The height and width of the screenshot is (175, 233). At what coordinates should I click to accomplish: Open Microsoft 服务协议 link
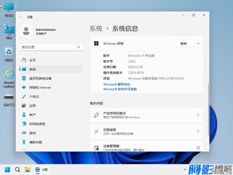click(117, 84)
